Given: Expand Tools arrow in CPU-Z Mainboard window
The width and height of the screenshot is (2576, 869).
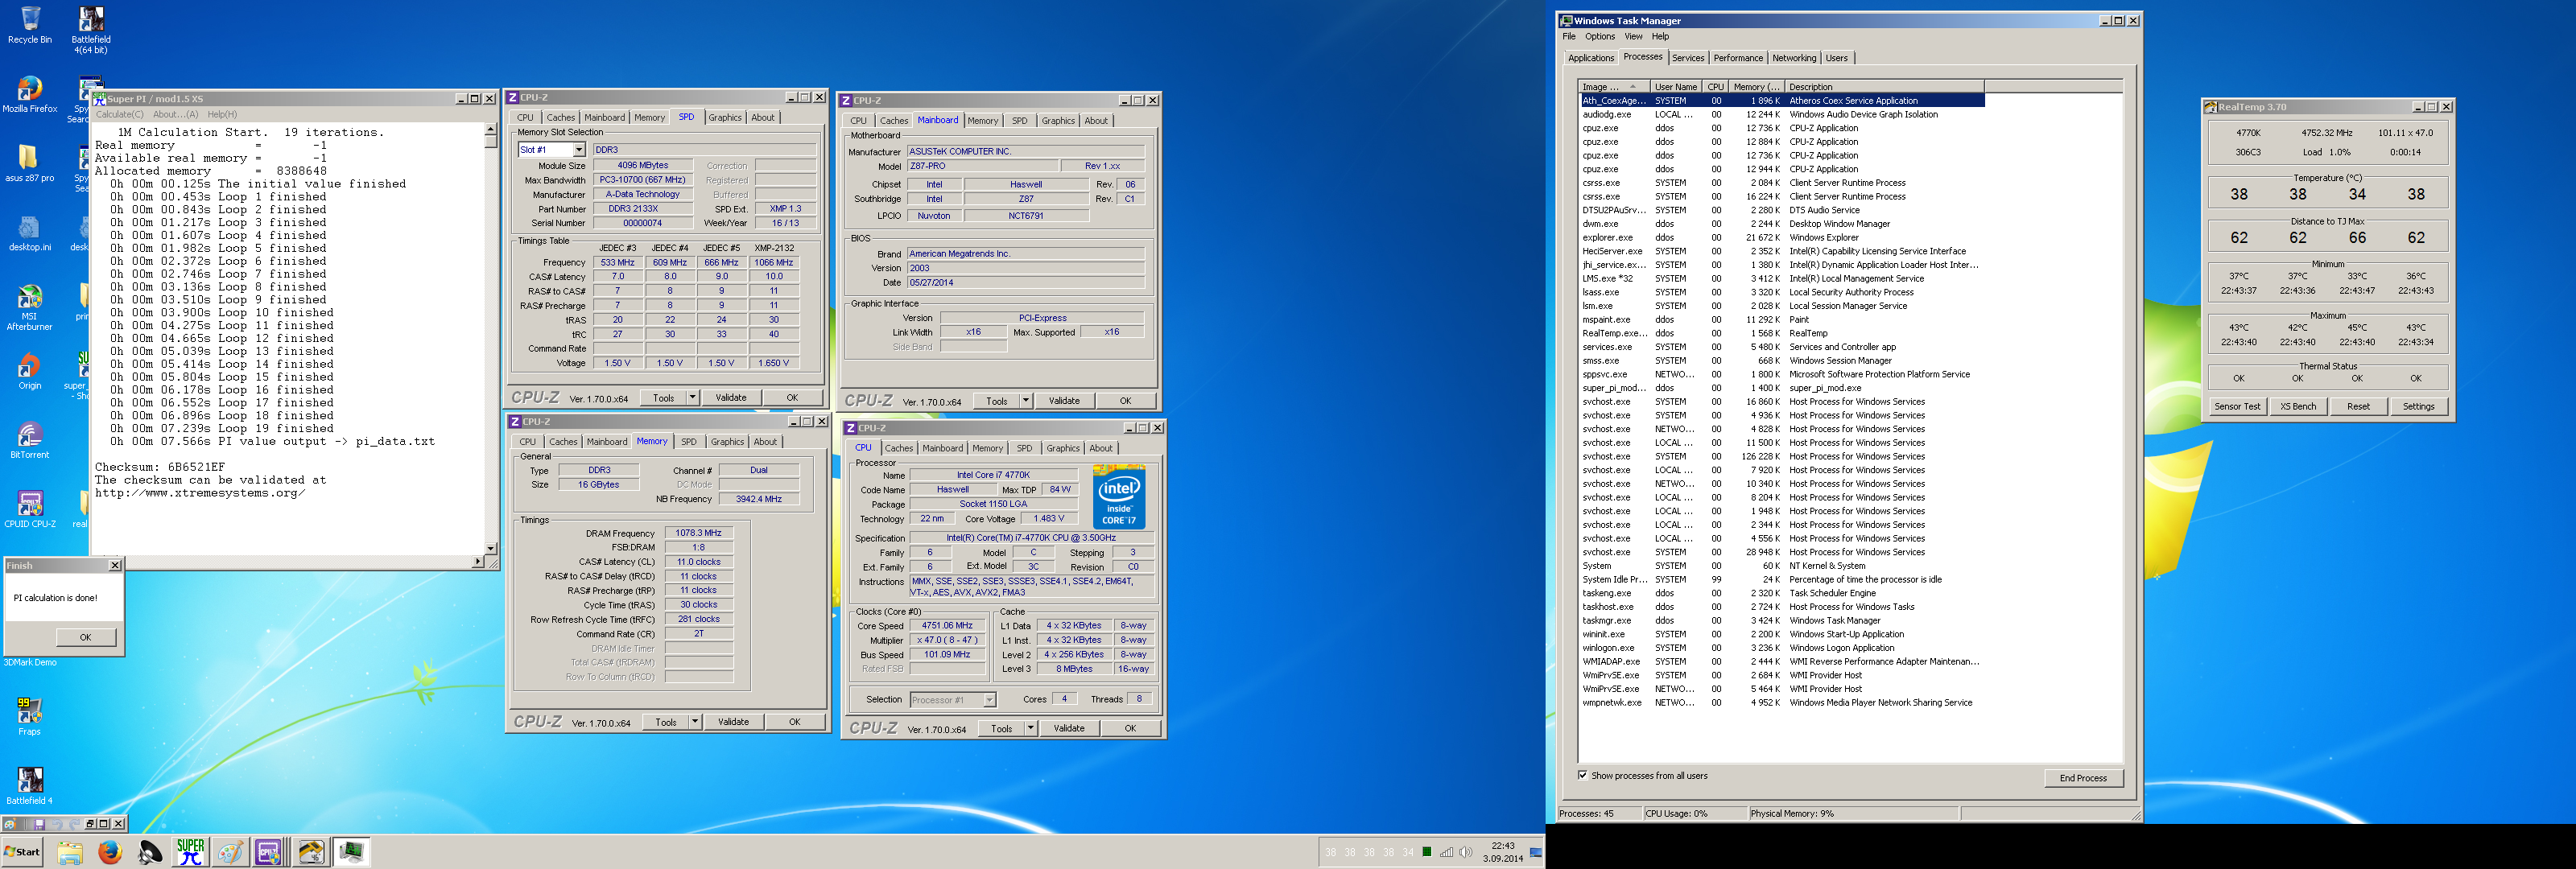Looking at the screenshot, I should click(x=1025, y=401).
